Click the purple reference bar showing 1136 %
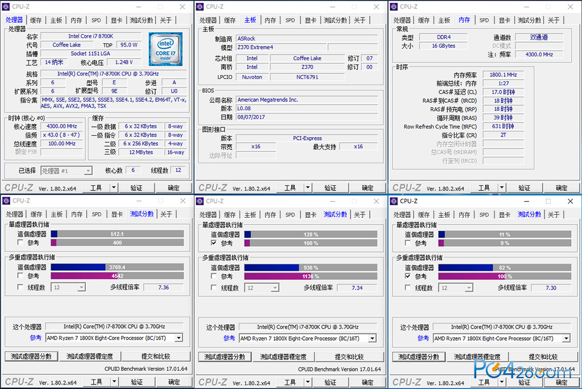 pos(311,276)
